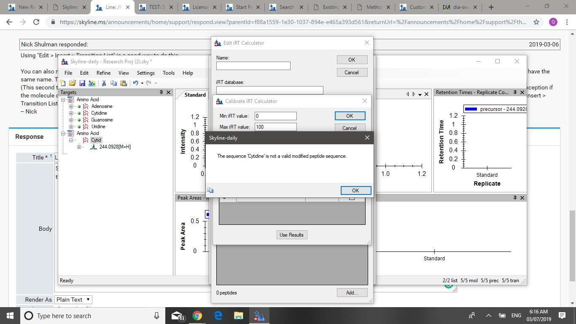Open the Settings menu
This screenshot has width=576, height=324.
tap(145, 73)
